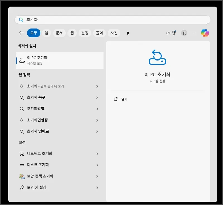Open the R account avatar
Viewport: 223px width, 205px height.
click(184, 33)
